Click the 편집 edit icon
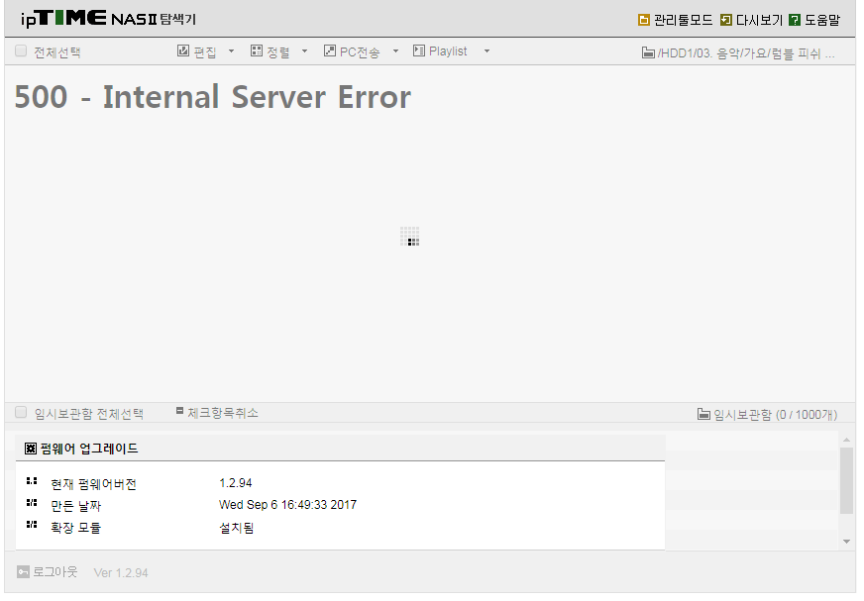The image size is (864, 601). (183, 50)
